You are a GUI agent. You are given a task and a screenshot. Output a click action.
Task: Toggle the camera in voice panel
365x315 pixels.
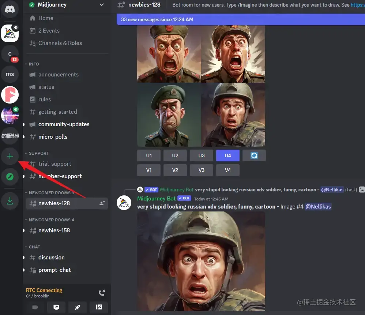(x=35, y=307)
